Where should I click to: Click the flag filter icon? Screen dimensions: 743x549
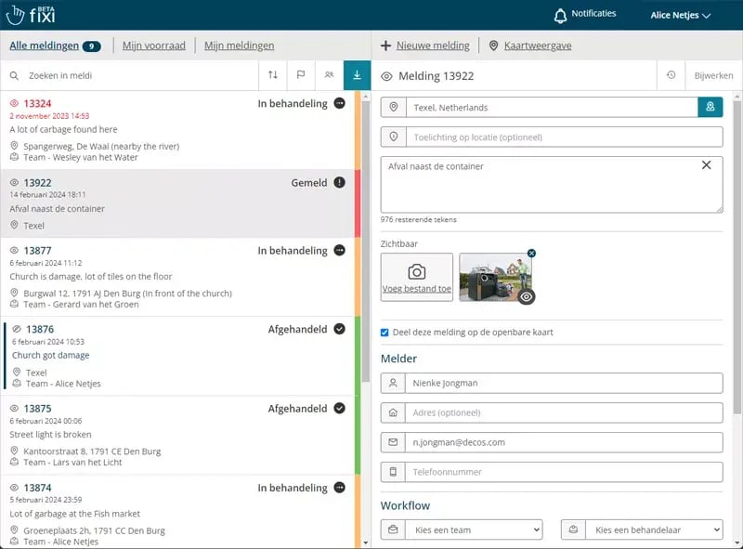tap(301, 75)
